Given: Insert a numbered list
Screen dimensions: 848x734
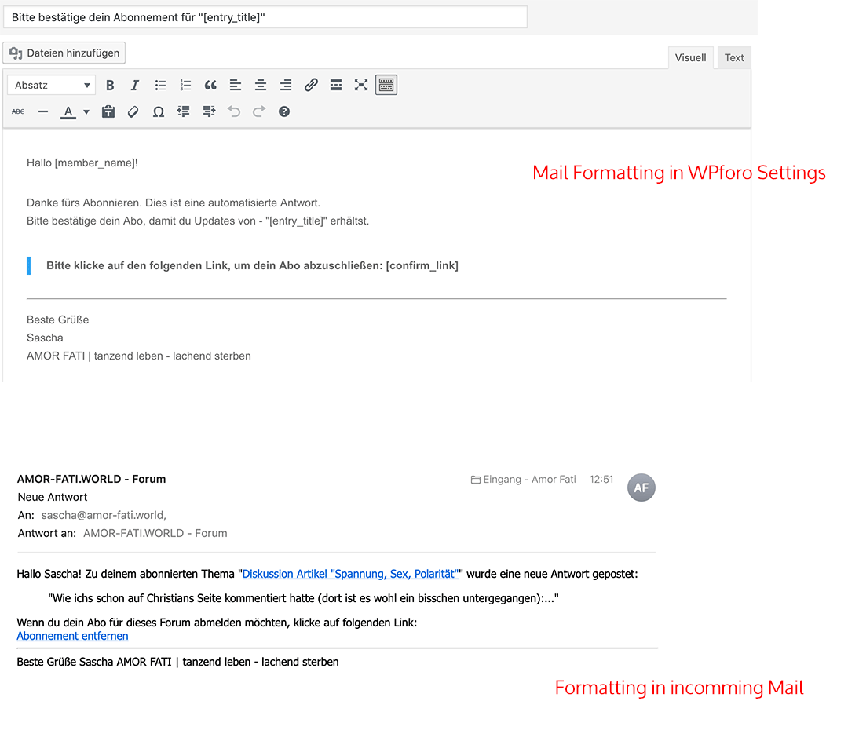Looking at the screenshot, I should pyautogui.click(x=185, y=85).
